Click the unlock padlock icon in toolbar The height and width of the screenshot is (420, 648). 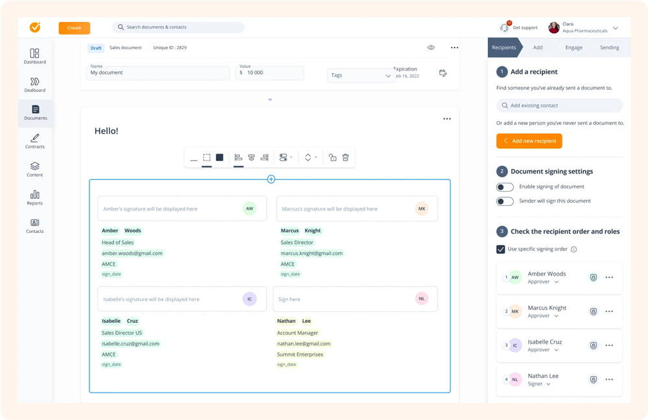click(332, 157)
